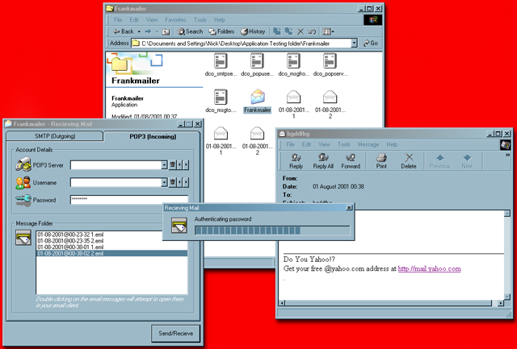Click the Message Folder inbox tray icon

[23, 238]
